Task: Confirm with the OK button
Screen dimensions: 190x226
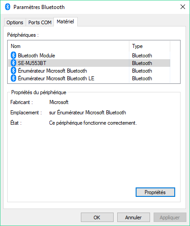Action: [x=97, y=217]
